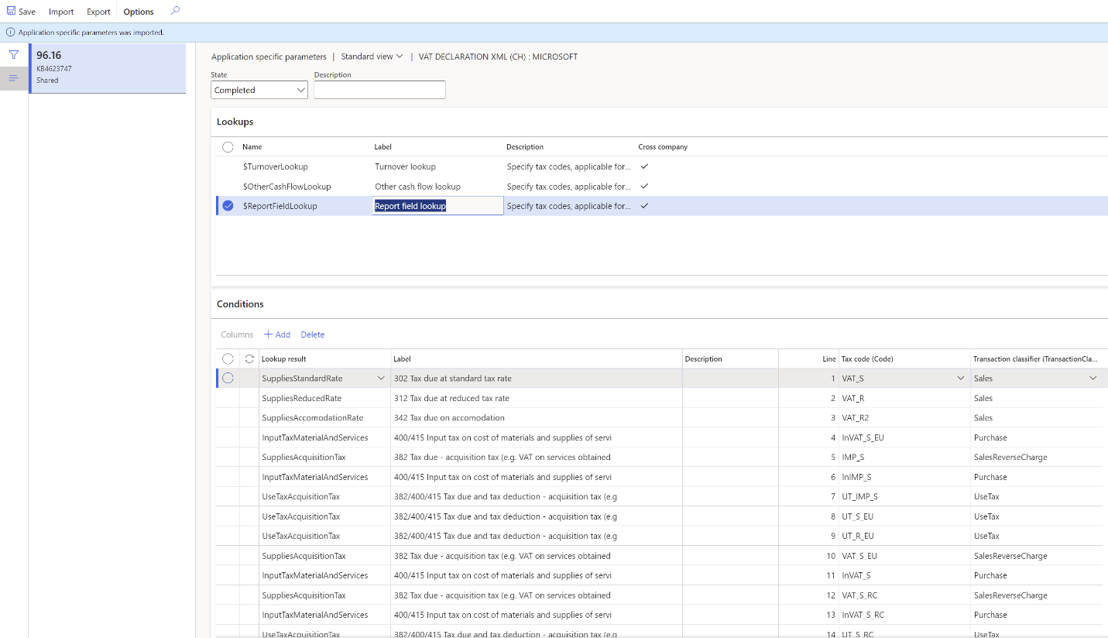The width and height of the screenshot is (1108, 638).
Task: Open the Import menu
Action: click(x=61, y=12)
